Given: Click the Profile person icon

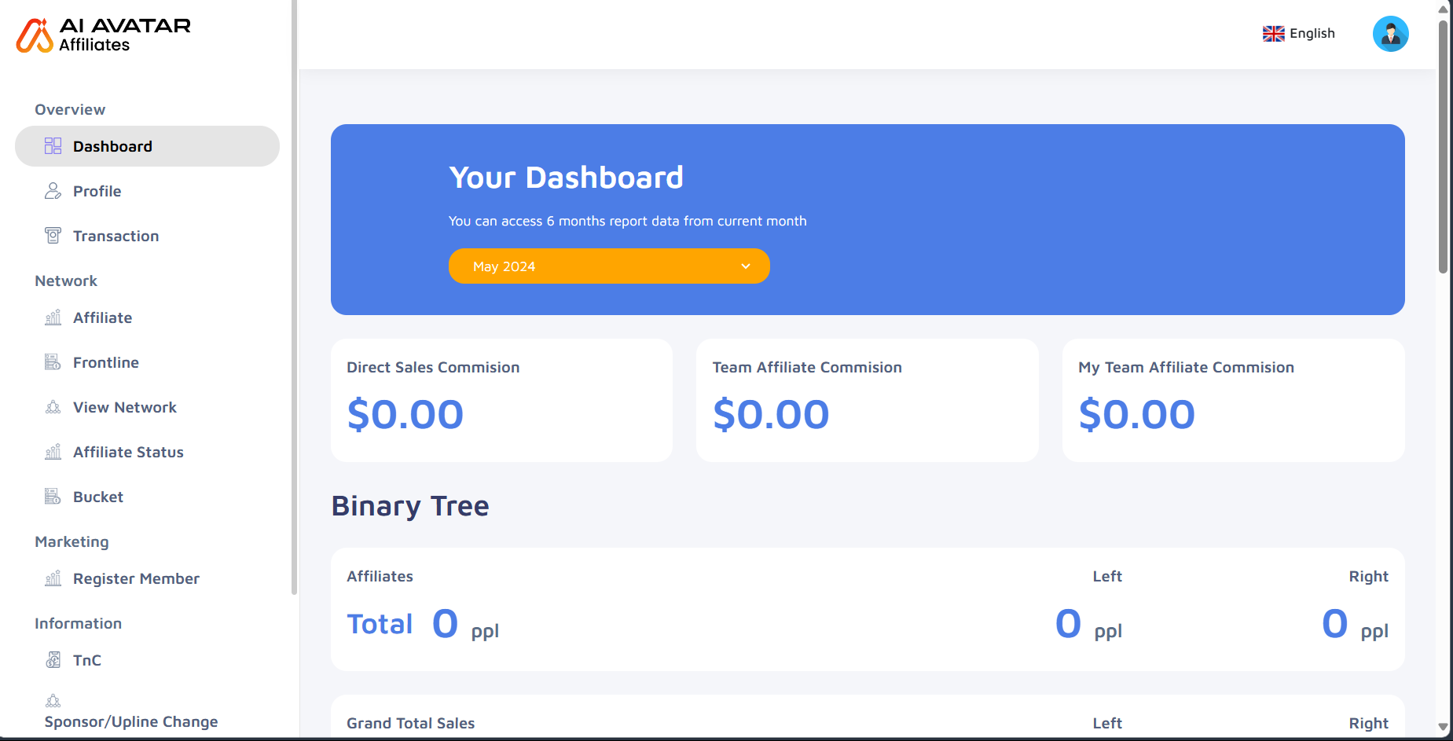Looking at the screenshot, I should tap(53, 191).
